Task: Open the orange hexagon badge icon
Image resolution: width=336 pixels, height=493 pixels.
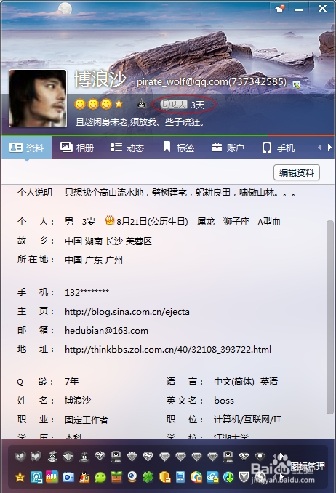Action: pos(164,477)
